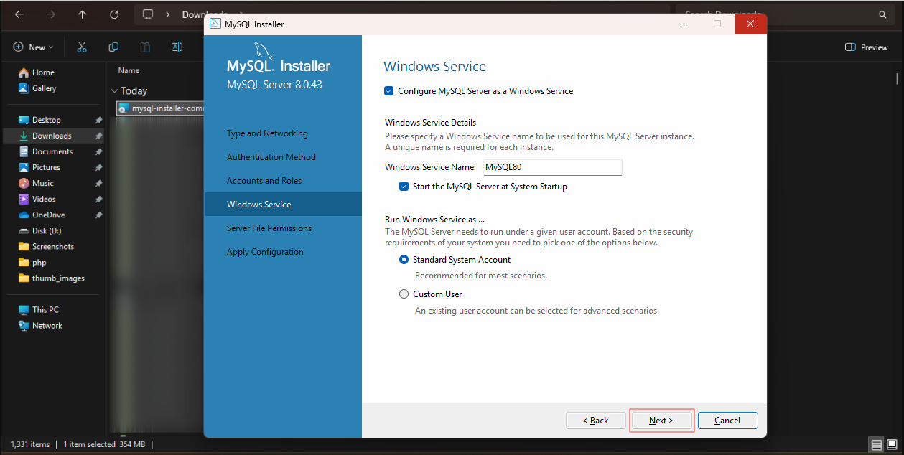This screenshot has width=904, height=455.
Task: Unpin Desktop using its pin icon
Action: point(98,120)
